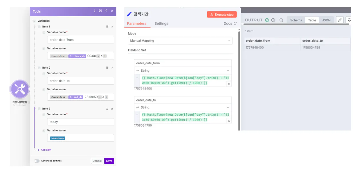The width and height of the screenshot is (356, 174).
Task: Switch to the Settings tab
Action: tap(161, 23)
